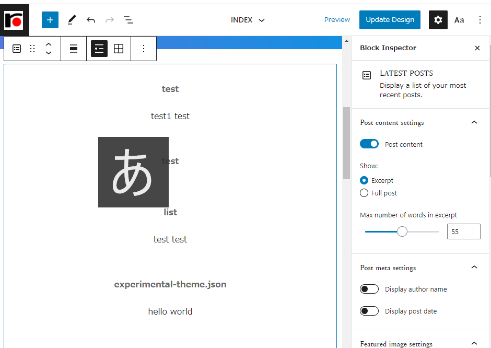This screenshot has width=491, height=348.
Task: Switch to Grid view icon
Action: click(119, 49)
